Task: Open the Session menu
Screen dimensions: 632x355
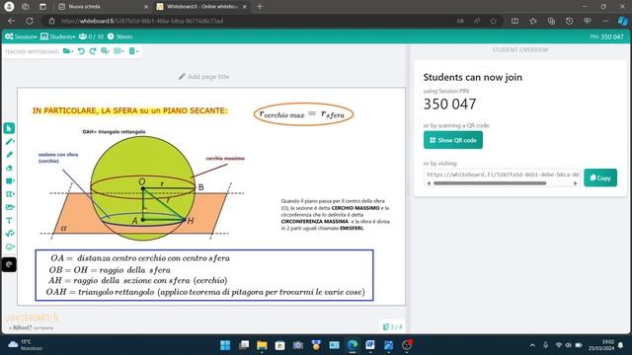Action: coord(21,36)
